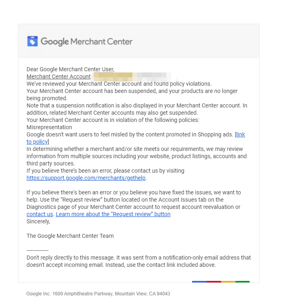The image size is (308, 297).
Task: Click the 'Sincerely,' closing line
Action: [38, 221]
